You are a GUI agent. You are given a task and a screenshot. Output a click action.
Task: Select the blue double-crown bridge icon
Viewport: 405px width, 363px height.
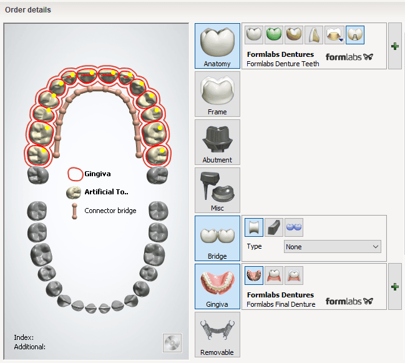pos(294,226)
